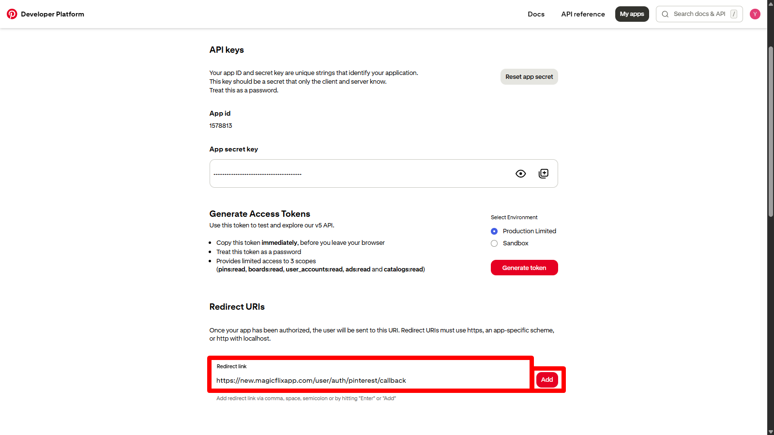The width and height of the screenshot is (774, 435).
Task: Click the search magnifier icon
Action: click(665, 14)
